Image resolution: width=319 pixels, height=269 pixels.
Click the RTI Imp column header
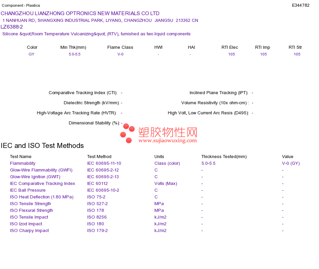(263, 47)
